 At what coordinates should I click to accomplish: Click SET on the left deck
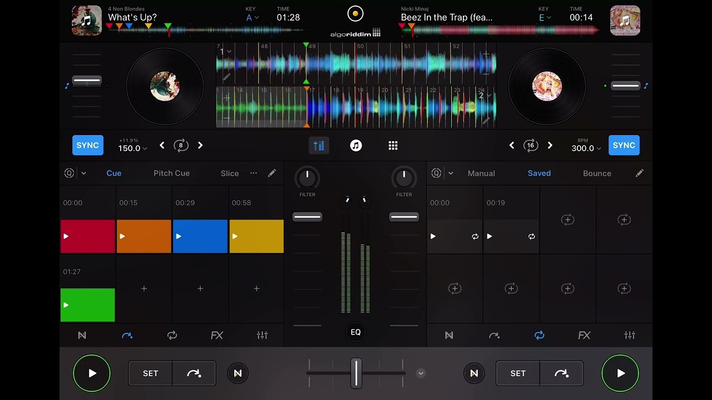point(150,373)
